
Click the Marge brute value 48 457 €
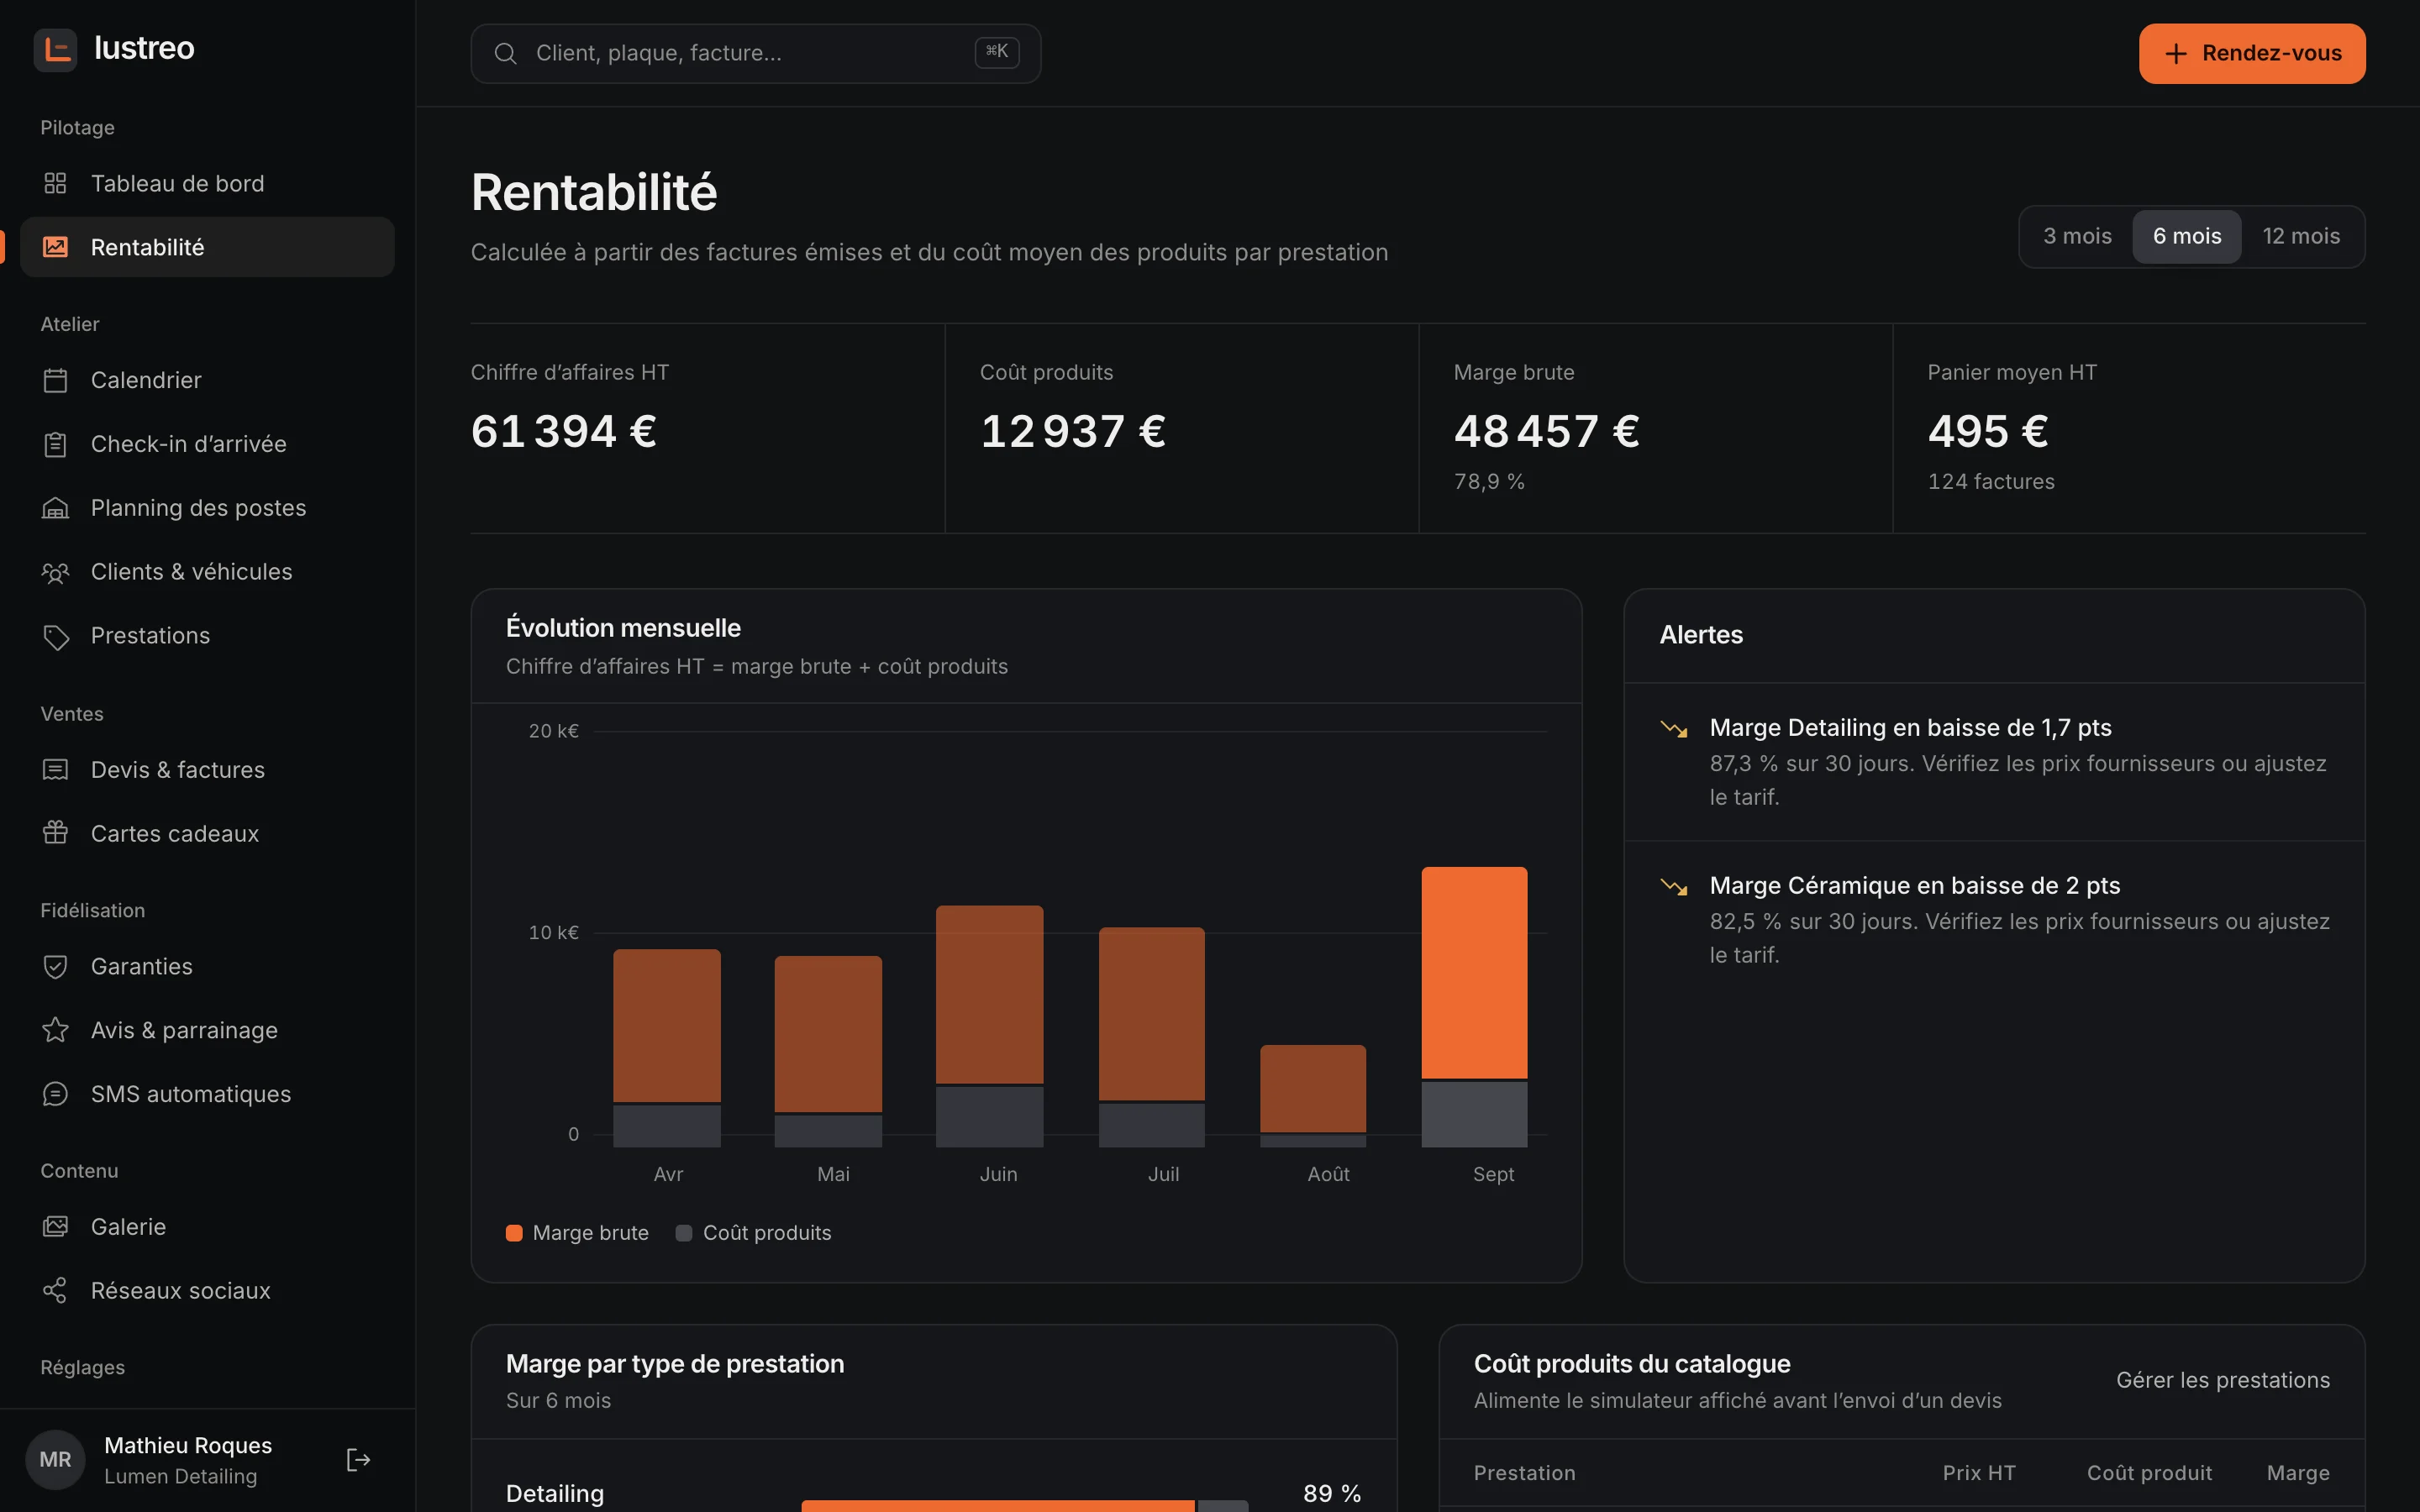pos(1547,432)
